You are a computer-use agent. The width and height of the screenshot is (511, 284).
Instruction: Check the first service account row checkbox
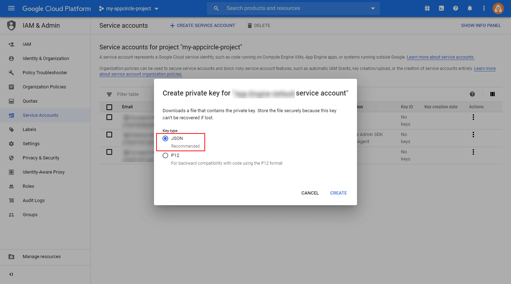click(109, 117)
